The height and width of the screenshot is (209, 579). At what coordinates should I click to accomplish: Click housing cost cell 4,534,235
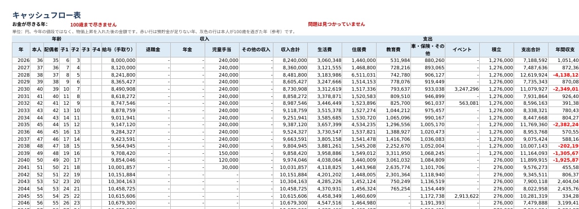(x=359, y=125)
